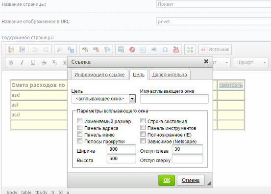Click the asf table cell

pyautogui.click(x=39, y=105)
